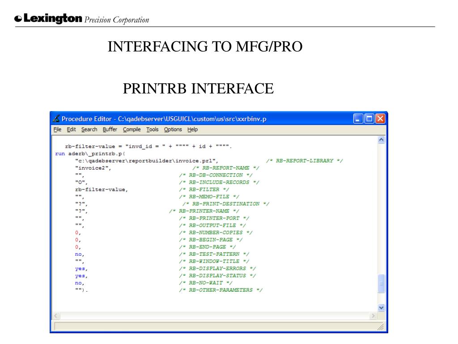458x344 pixels.
Task: Click the RB-BEGIN-PAGE comment
Action: coord(211,240)
